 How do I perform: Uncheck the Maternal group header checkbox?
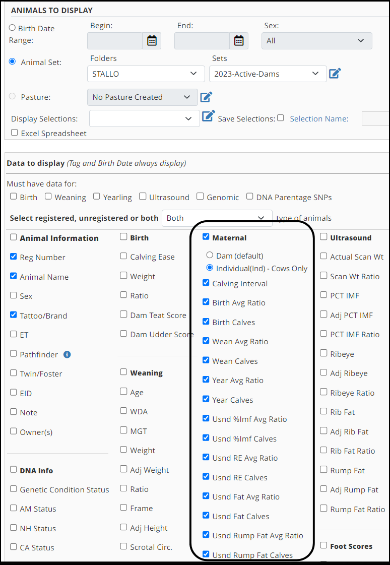(x=206, y=237)
